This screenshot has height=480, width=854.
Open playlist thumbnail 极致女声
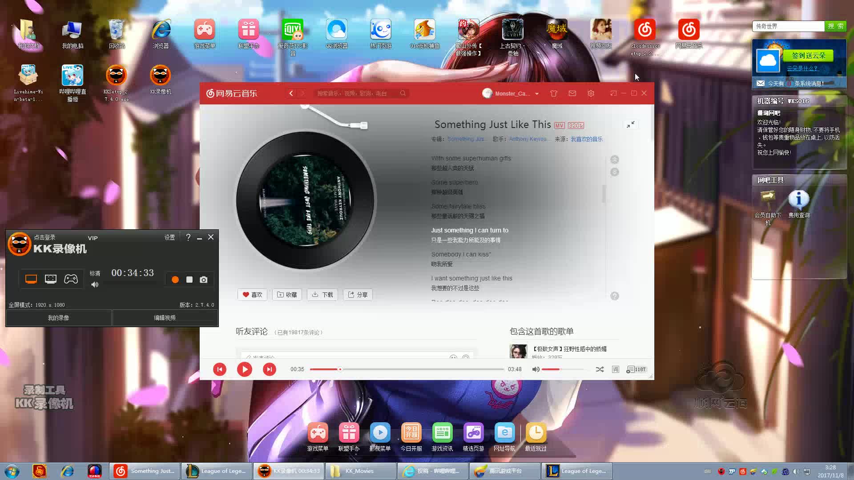point(518,351)
